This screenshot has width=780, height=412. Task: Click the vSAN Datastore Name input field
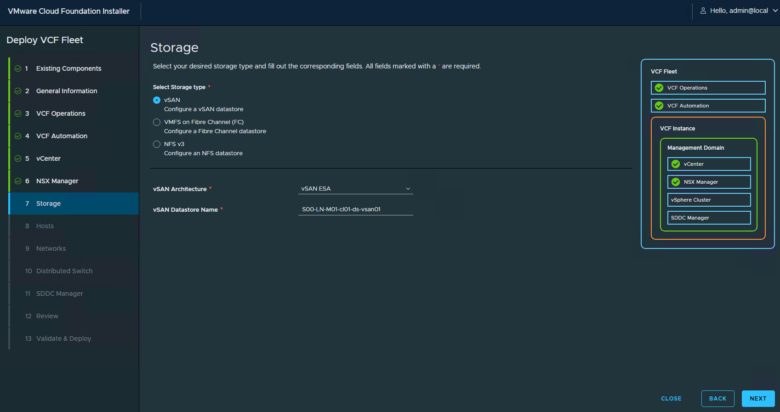click(356, 209)
